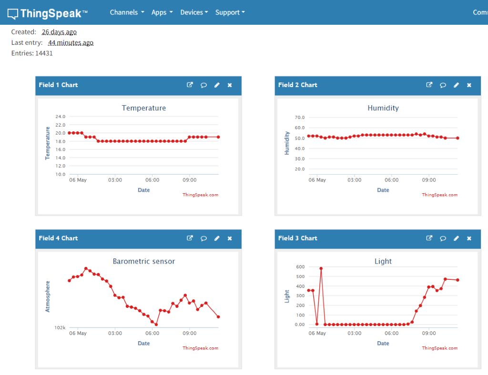Open Field 4 Chart in new window
488x375 pixels.
(x=190, y=238)
